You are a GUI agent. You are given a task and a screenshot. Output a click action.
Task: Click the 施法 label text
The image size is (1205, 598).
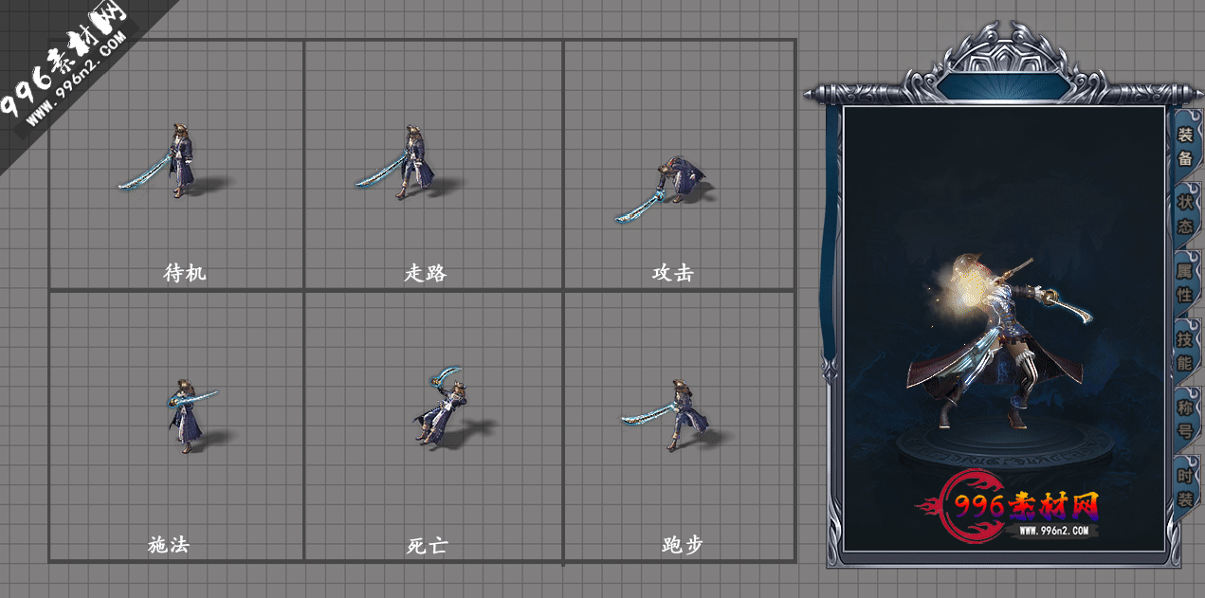(x=169, y=545)
